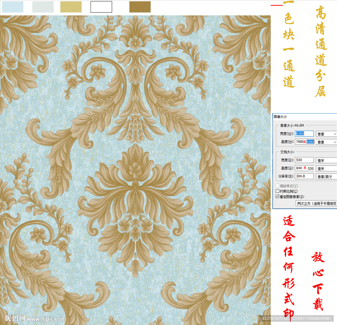This screenshot has width=337, height=325.
Task: Open the document height unit dropdown (毫米)
Action: point(326,169)
